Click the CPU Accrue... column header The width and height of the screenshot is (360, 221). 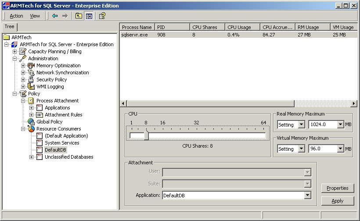[277, 27]
